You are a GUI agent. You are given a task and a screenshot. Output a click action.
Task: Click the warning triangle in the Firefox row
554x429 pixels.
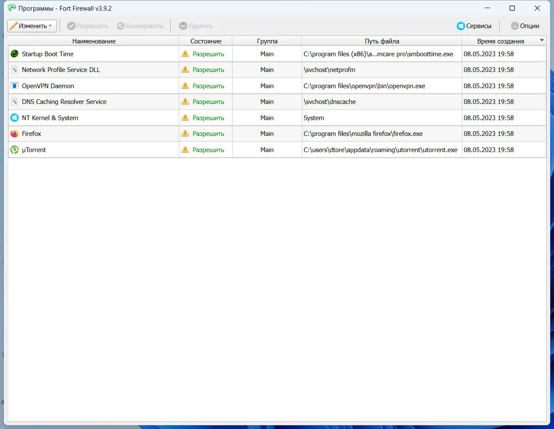pyautogui.click(x=185, y=133)
